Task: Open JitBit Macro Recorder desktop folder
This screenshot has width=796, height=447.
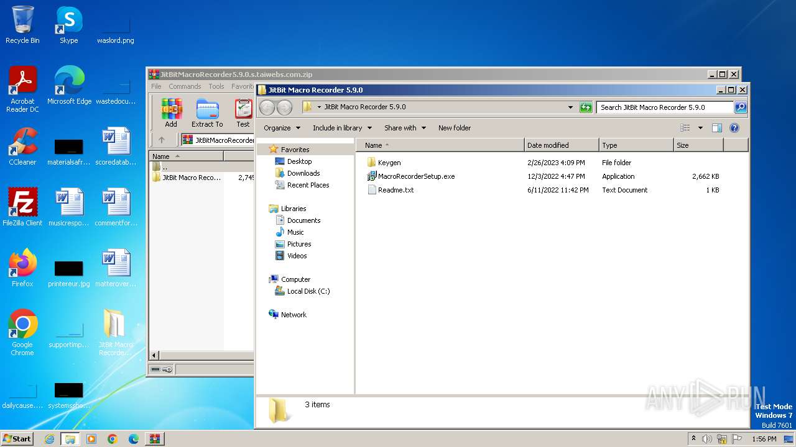Action: (115, 333)
